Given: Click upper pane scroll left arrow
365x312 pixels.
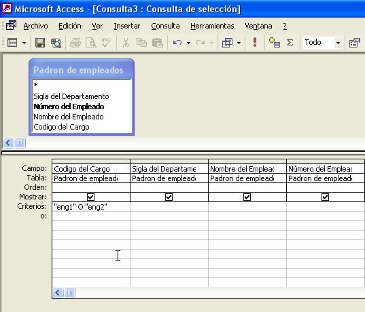Looking at the screenshot, I should click(x=8, y=142).
